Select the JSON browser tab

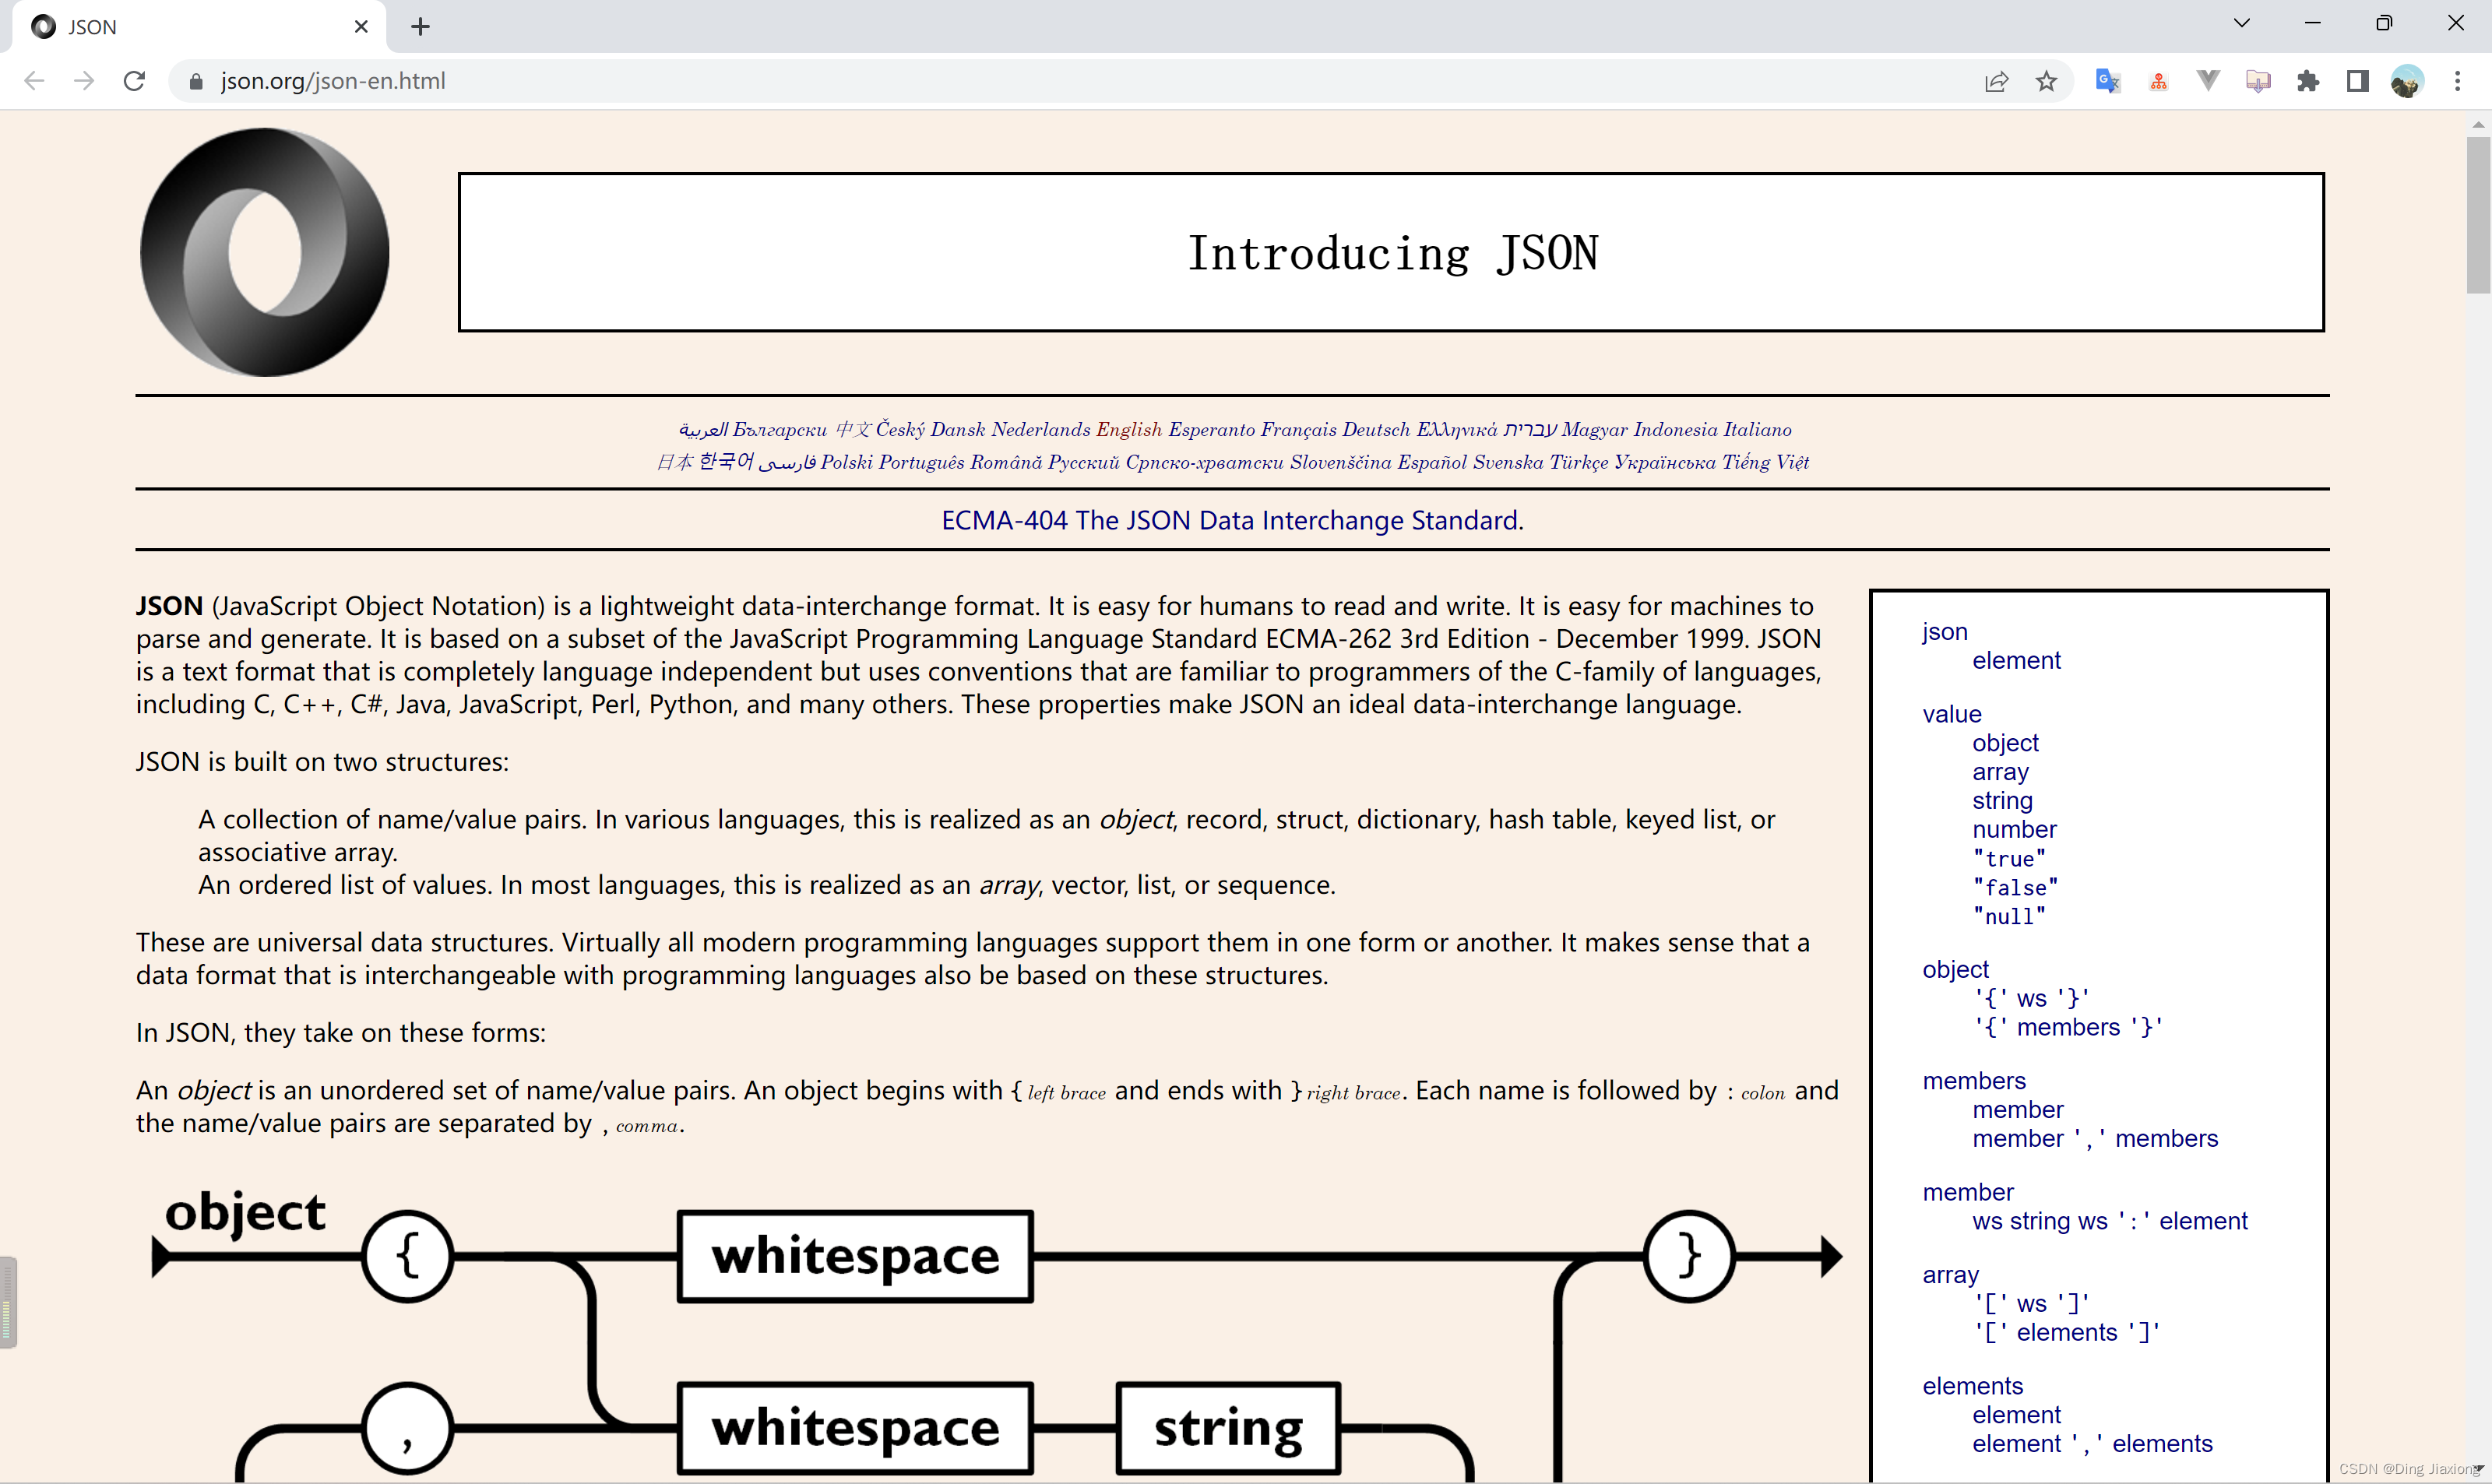point(200,27)
